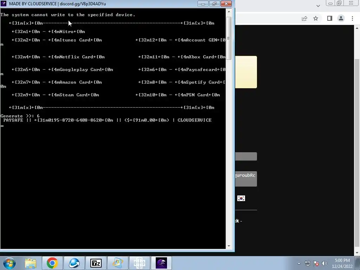360x270 pixels.
Task: Open 7-Zip from the taskbar
Action: (96, 263)
